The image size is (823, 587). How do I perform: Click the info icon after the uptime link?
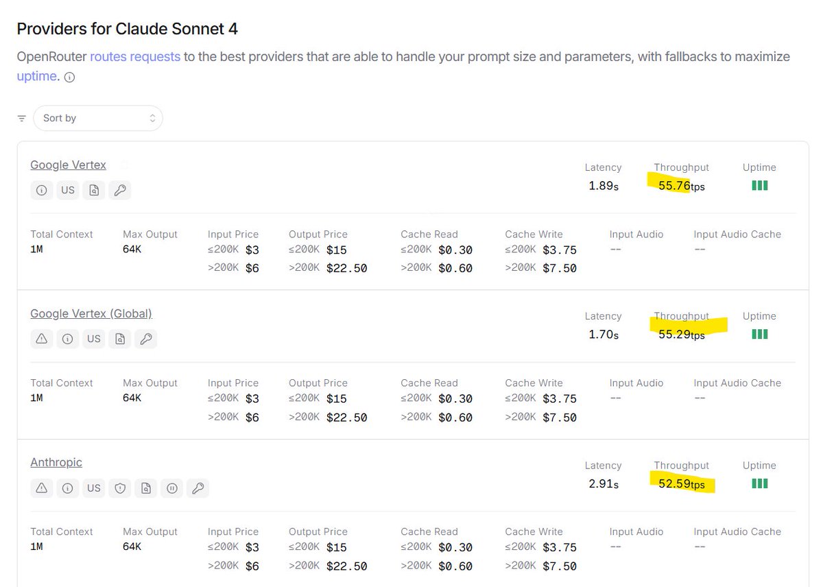pos(69,77)
